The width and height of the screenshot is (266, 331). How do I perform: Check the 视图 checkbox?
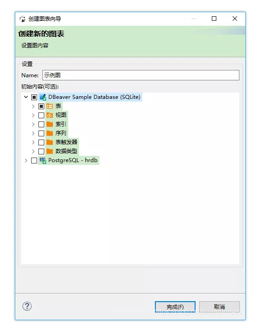tap(42, 115)
